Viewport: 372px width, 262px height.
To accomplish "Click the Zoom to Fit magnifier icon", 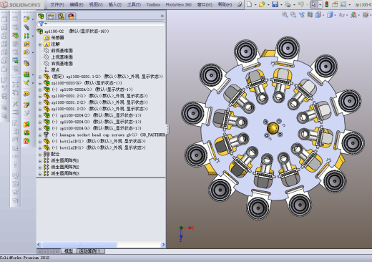I will click(285, 15).
